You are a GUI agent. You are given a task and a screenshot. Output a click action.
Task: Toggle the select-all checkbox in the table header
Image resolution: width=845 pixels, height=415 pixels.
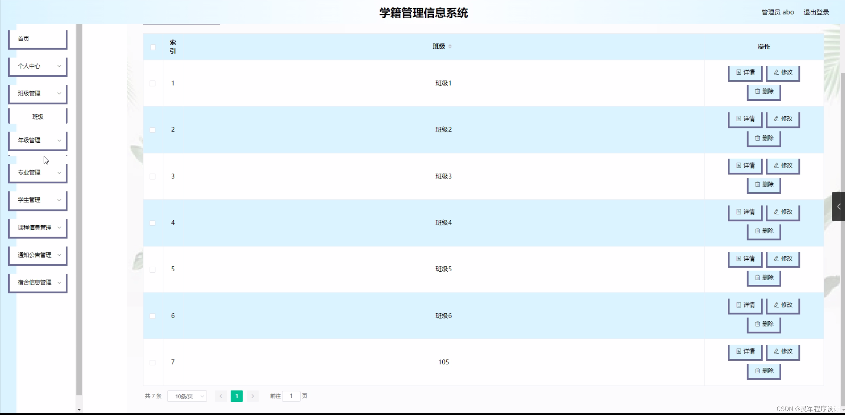tap(153, 47)
